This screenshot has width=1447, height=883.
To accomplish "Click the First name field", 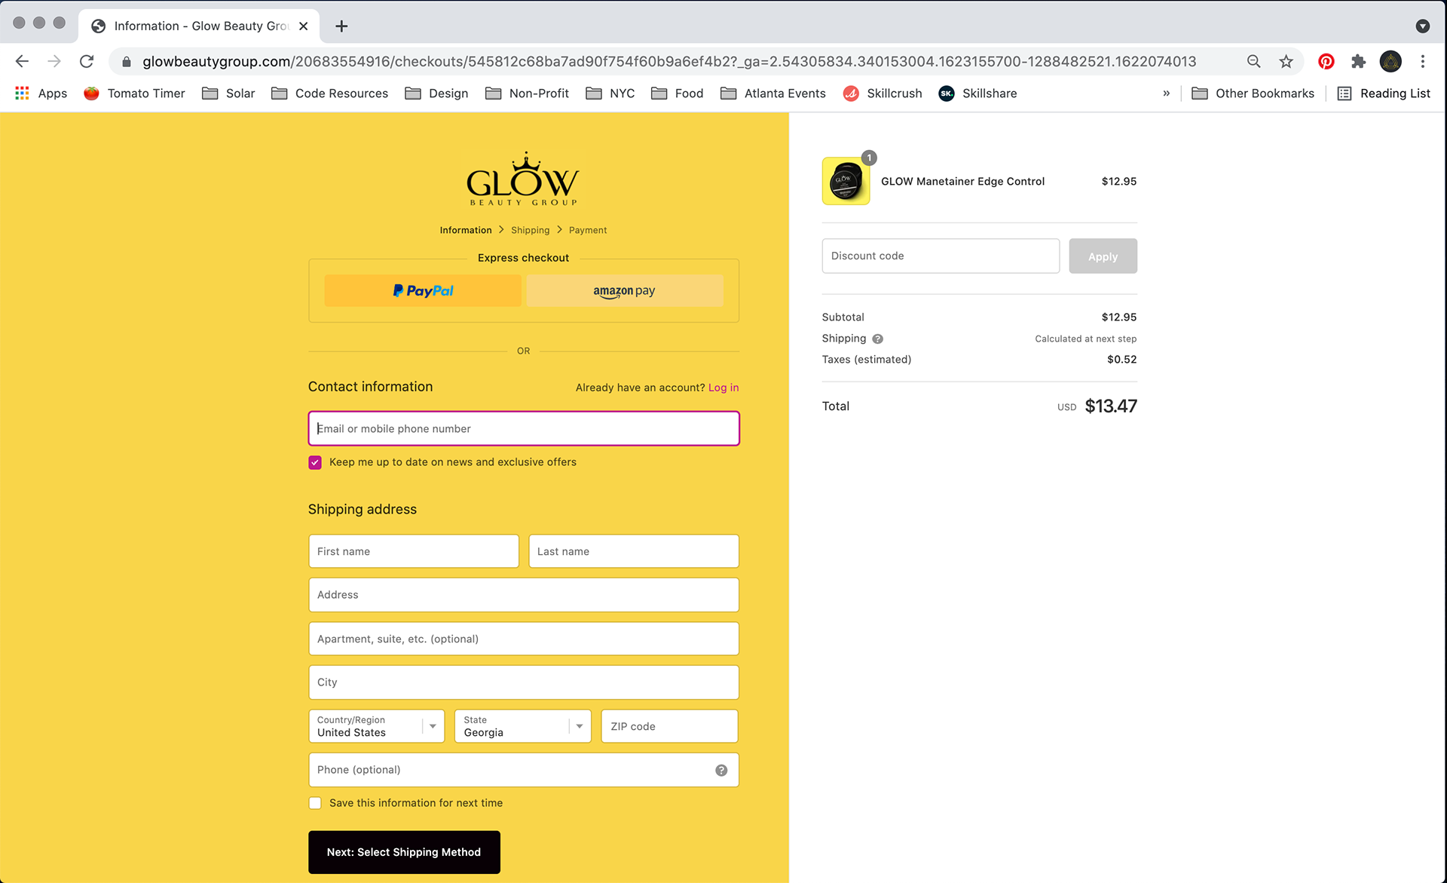I will tap(414, 551).
